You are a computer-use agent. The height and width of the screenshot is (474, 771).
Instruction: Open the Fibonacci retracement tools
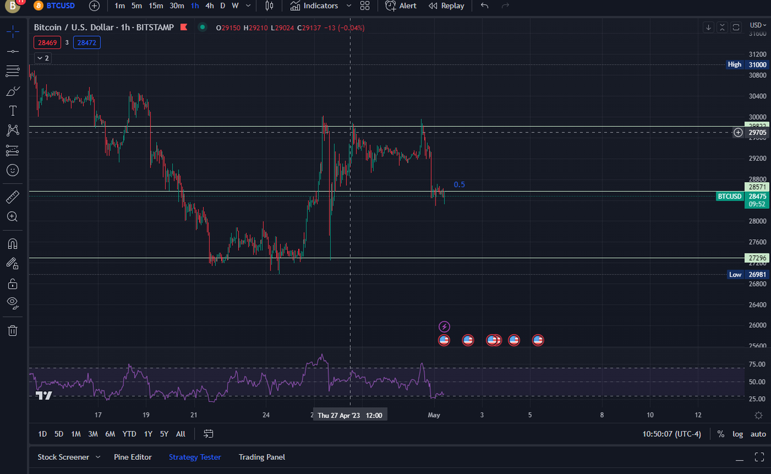(12, 71)
